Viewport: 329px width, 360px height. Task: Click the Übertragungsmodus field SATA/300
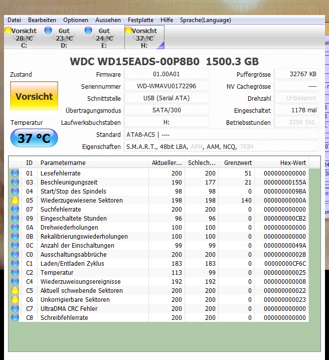(167, 110)
